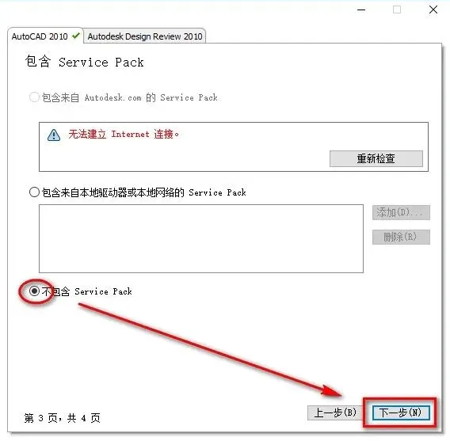Minimize the installer window
The image size is (450, 441).
pos(361,10)
